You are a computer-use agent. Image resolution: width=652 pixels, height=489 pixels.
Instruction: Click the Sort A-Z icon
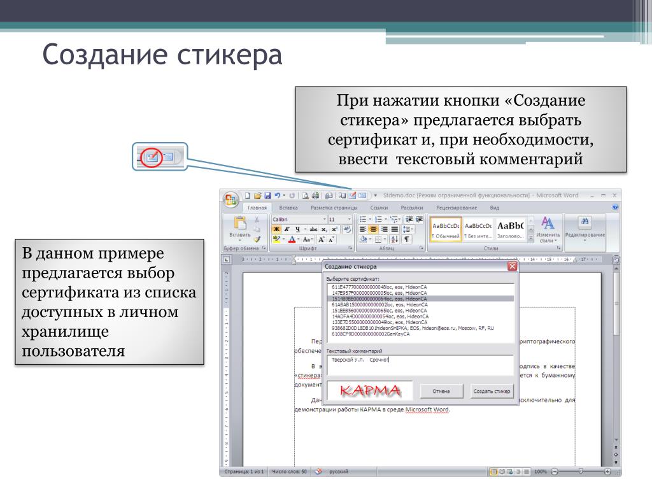395,239
